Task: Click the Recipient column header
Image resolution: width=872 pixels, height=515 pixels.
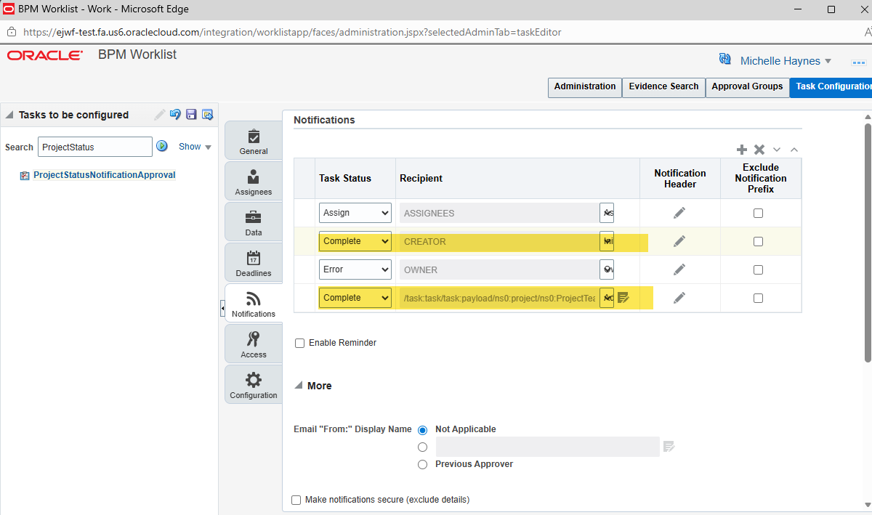Action: coord(421,178)
